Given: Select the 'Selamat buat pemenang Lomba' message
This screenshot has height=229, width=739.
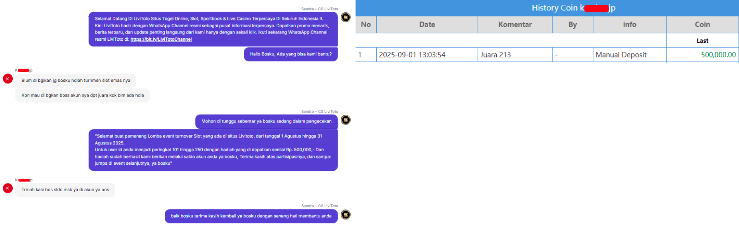Looking at the screenshot, I should (x=213, y=150).
